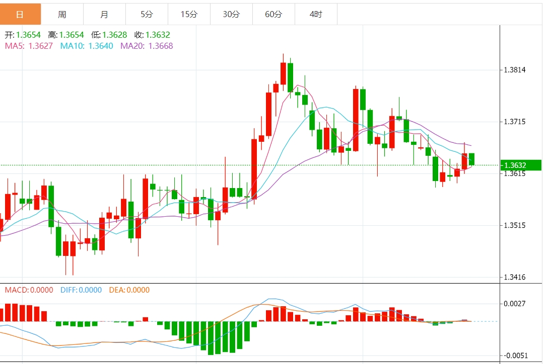Click the deepest green MACD histogram bar
550x364 pixels.
point(211,338)
